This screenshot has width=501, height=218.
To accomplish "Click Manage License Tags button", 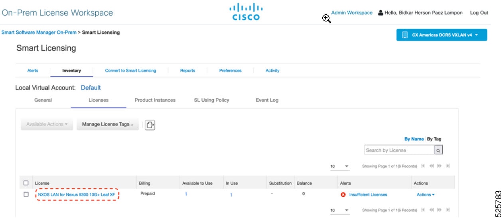I will (x=108, y=125).
